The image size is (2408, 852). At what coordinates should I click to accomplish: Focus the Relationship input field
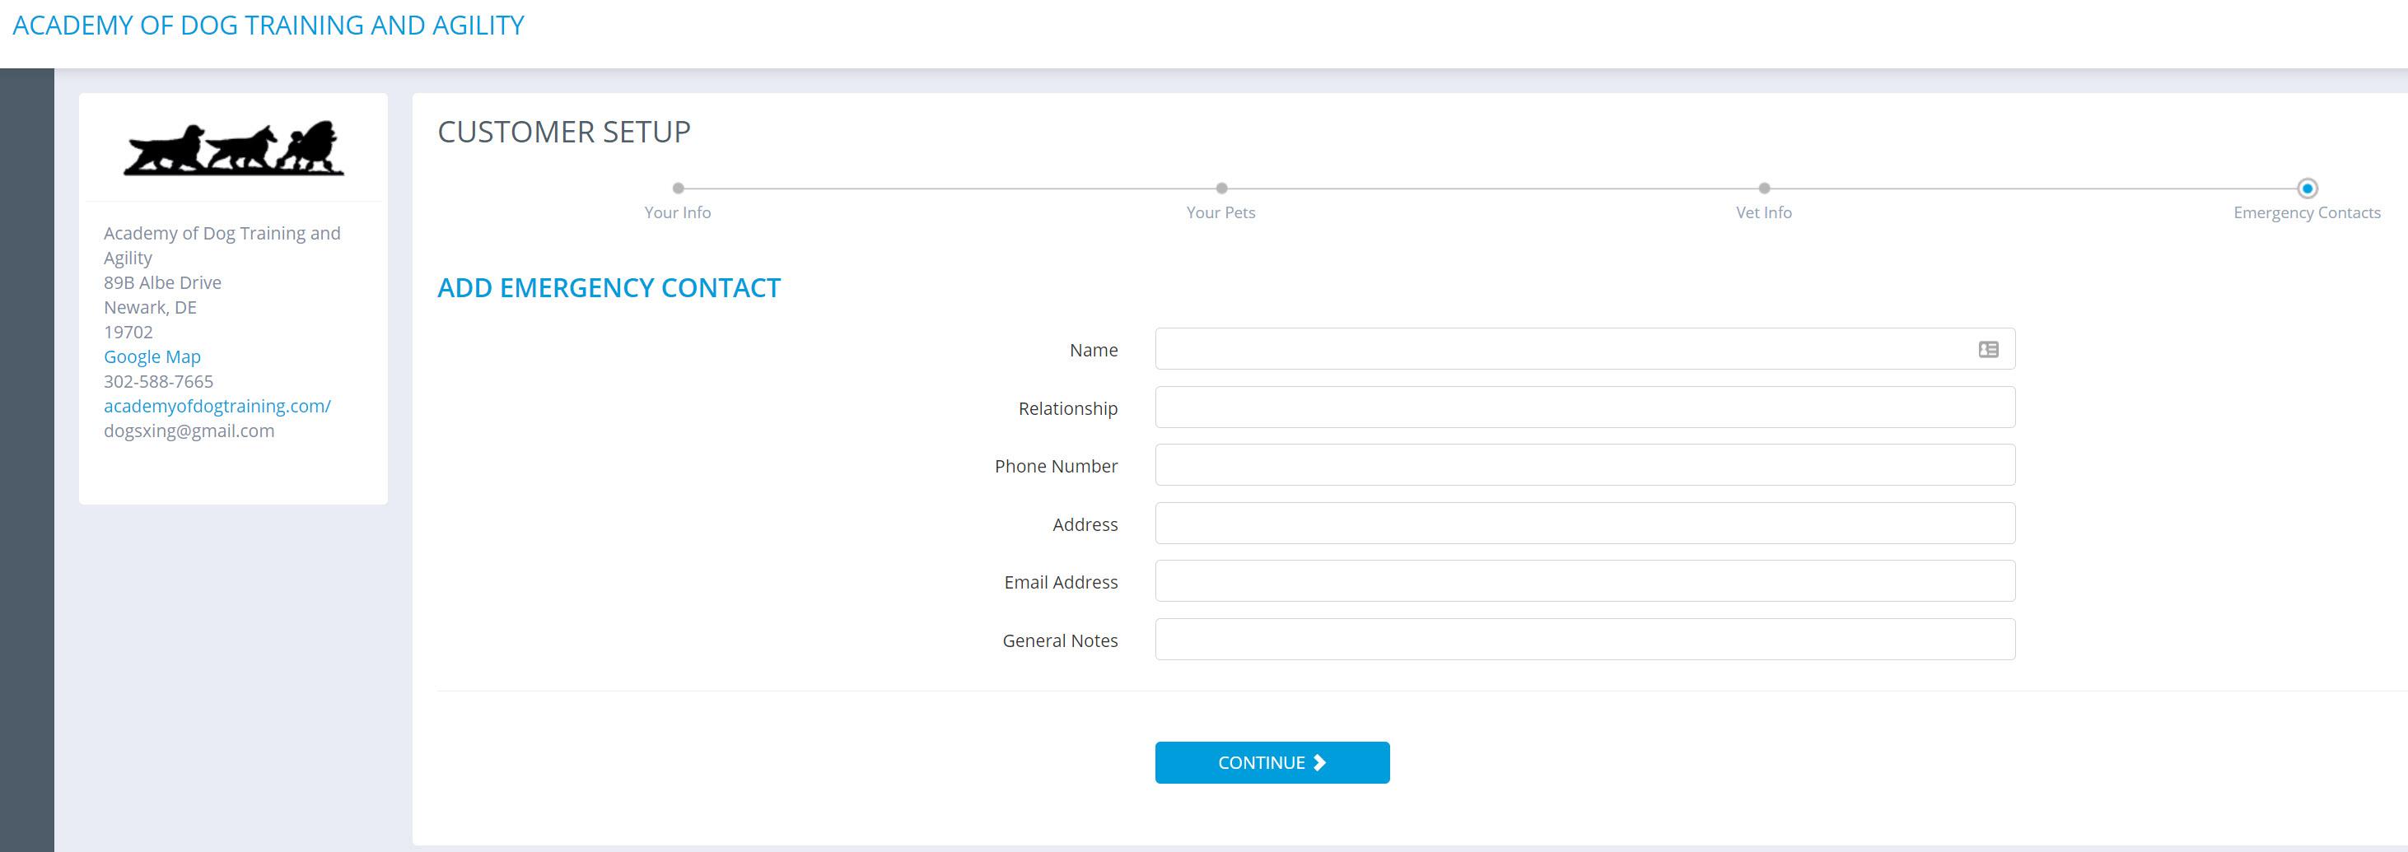tap(1584, 408)
